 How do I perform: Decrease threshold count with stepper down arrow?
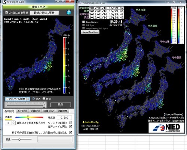[13, 124]
